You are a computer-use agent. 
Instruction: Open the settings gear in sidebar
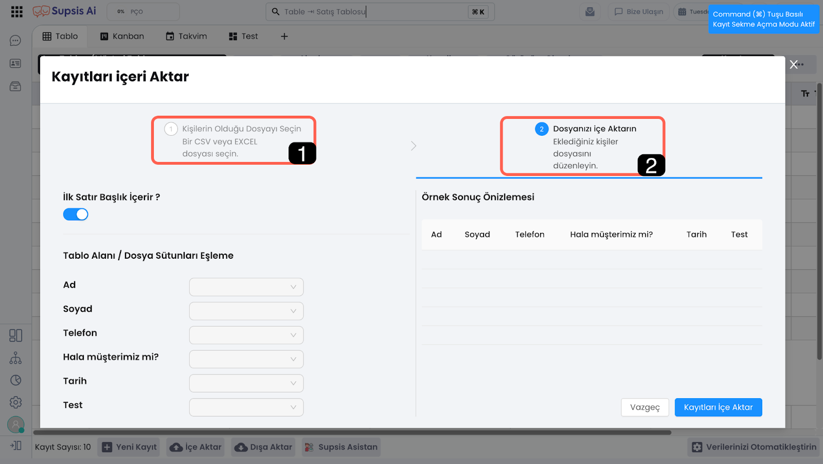tap(15, 402)
